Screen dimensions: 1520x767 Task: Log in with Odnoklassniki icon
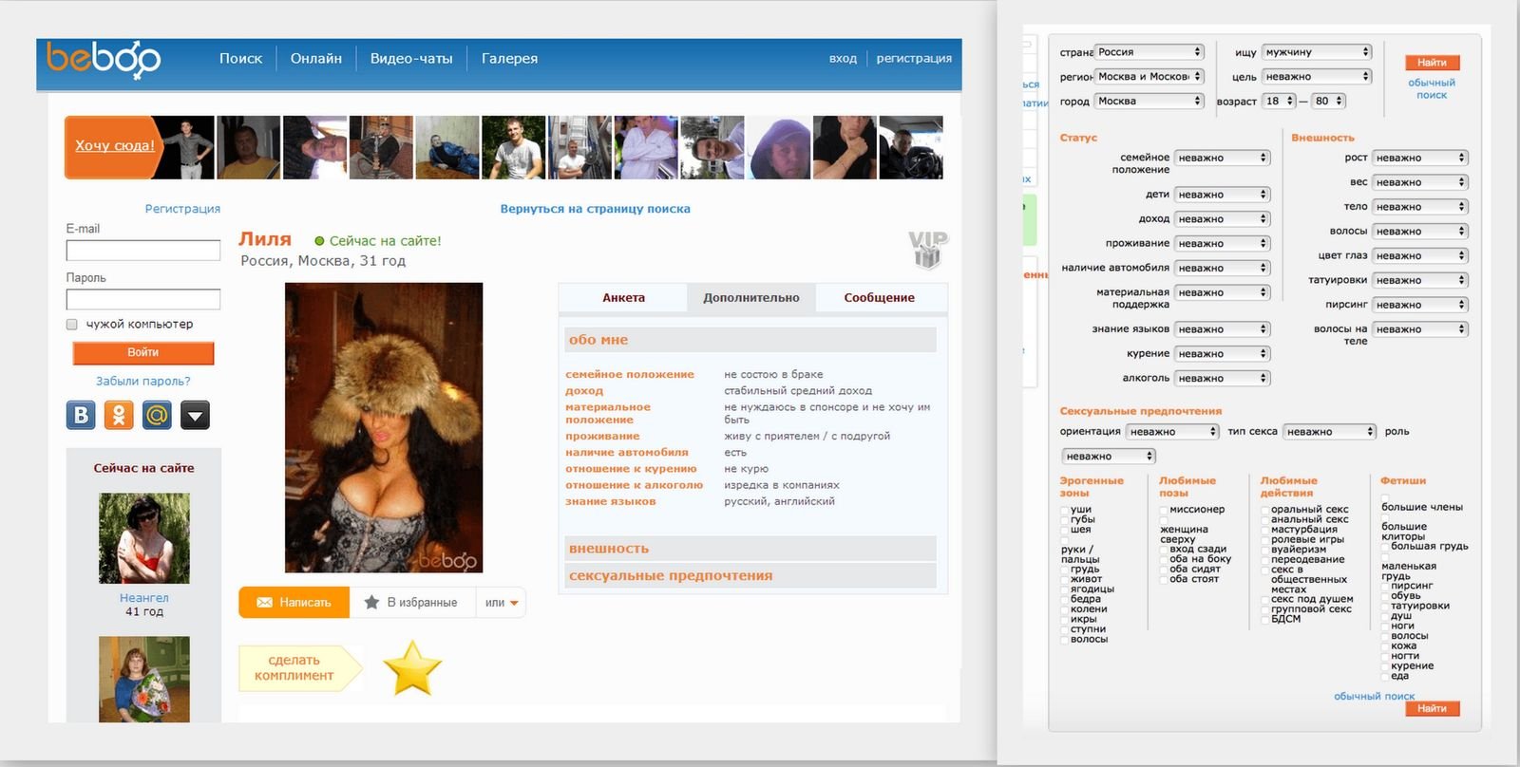pyautogui.click(x=119, y=415)
